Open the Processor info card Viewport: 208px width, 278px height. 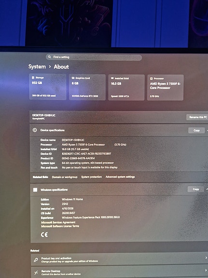pos(166,88)
